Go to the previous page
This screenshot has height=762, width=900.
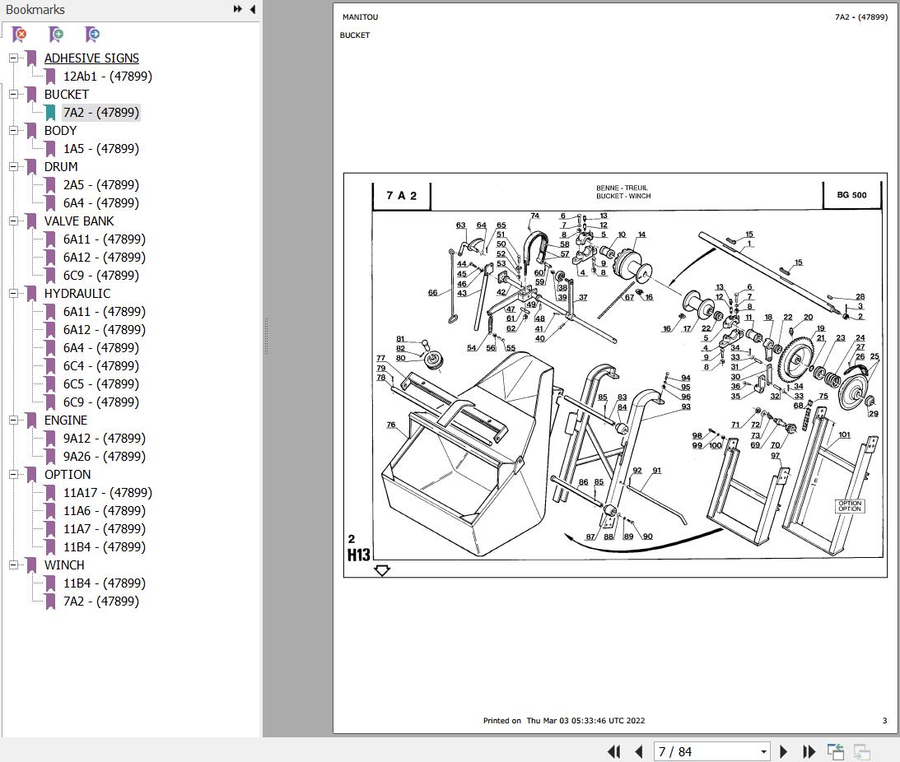[x=639, y=751]
